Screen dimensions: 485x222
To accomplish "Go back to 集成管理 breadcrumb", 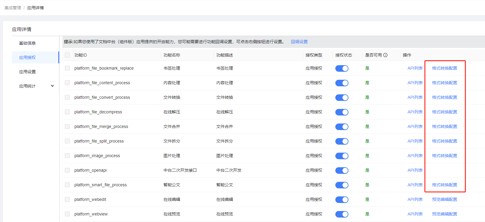I will click(13, 8).
